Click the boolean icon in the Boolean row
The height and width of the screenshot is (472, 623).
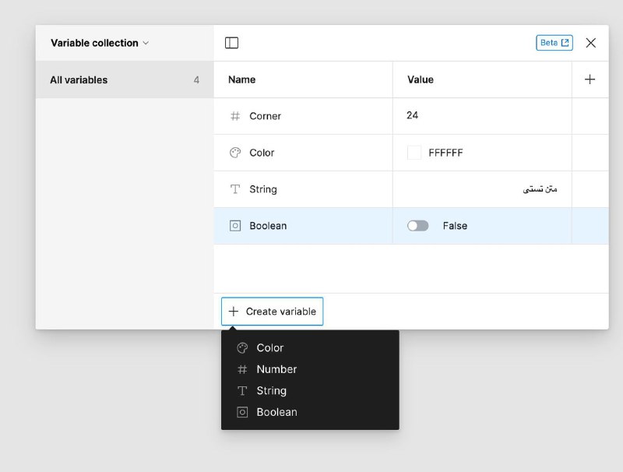235,226
